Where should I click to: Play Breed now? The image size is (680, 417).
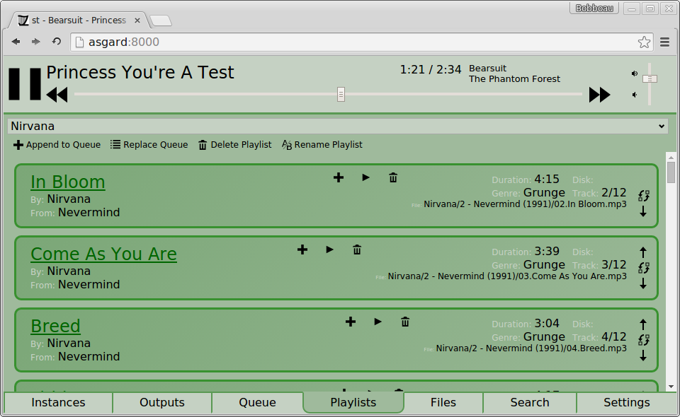click(x=378, y=322)
